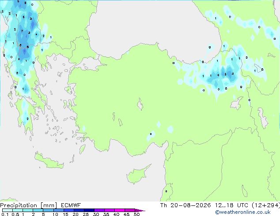Click the legend label '10'
280x216 pixels.
click(55, 214)
